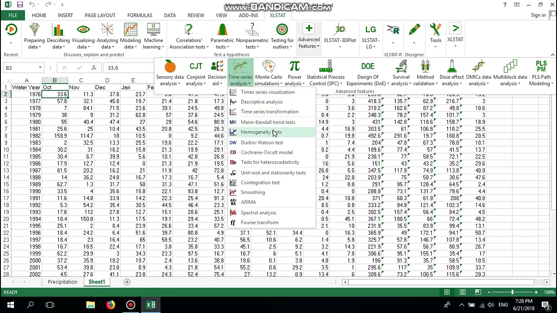Viewport: 557px width, 313px height.
Task: Choose Homogeneity tests menu item
Action: 272,132
